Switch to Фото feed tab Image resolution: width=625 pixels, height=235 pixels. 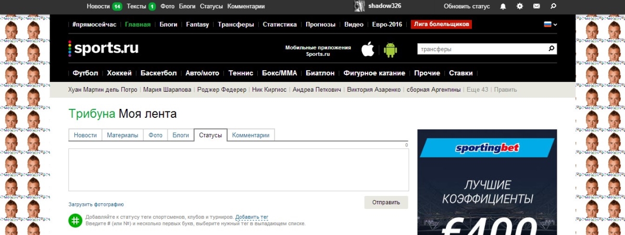pyautogui.click(x=155, y=135)
